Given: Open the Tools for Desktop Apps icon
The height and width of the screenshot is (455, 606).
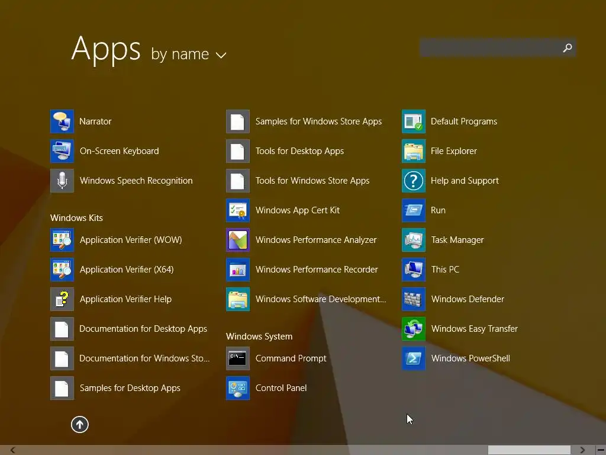Looking at the screenshot, I should 238,151.
